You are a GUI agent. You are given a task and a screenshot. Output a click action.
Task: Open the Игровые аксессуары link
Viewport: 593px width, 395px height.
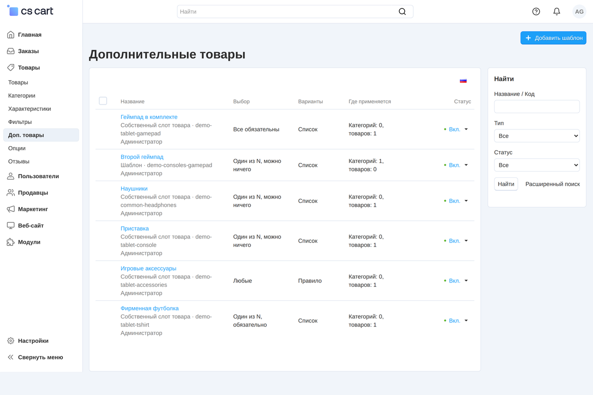(x=148, y=269)
